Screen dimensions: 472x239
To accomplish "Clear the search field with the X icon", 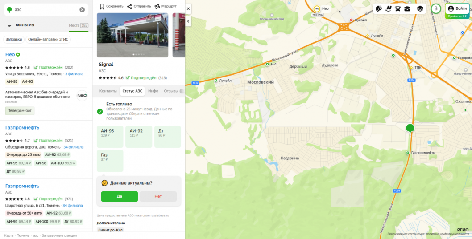I will 82,10.
